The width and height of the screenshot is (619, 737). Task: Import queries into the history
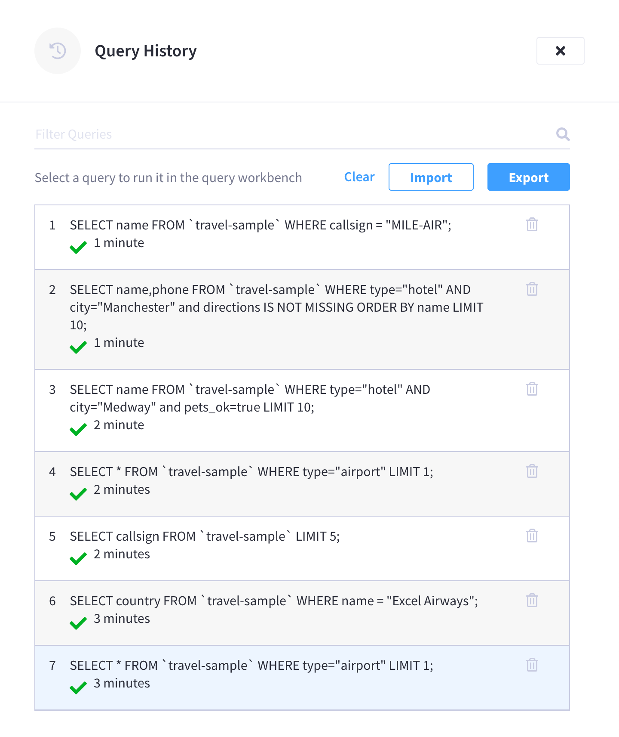431,177
